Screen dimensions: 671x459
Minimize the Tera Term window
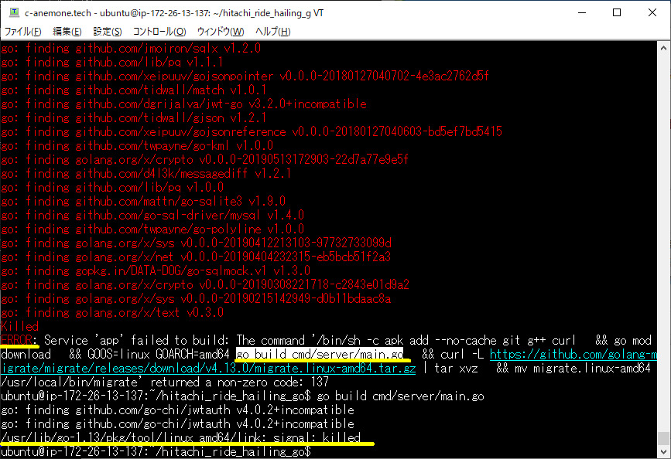[x=581, y=12]
